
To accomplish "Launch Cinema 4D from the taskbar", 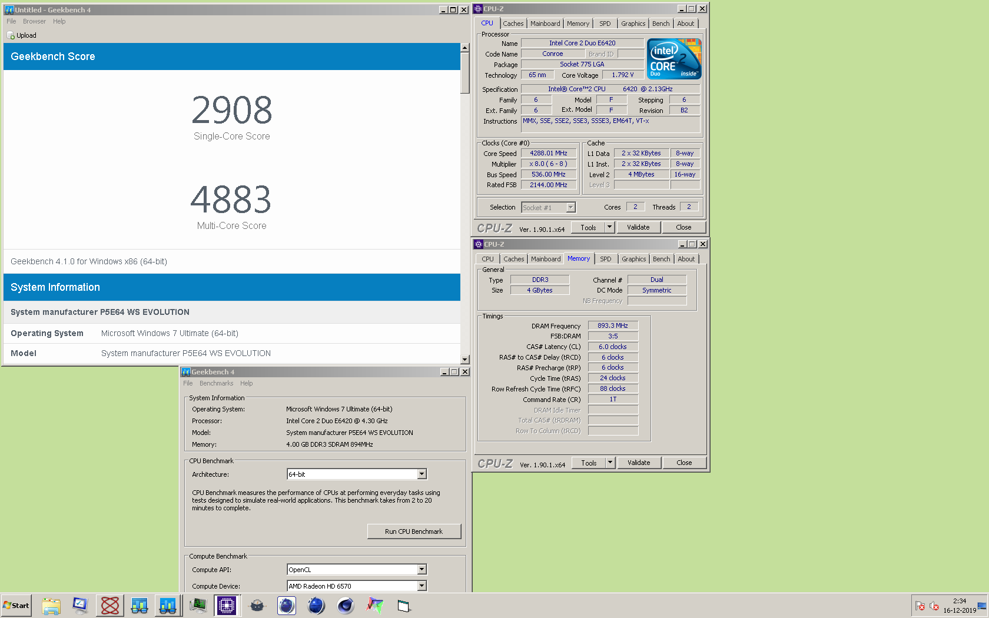I will (346, 606).
